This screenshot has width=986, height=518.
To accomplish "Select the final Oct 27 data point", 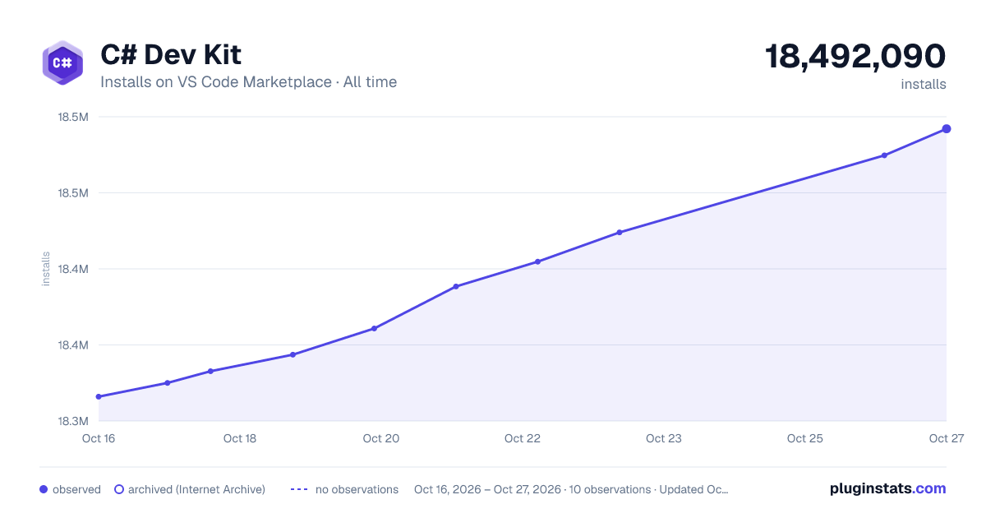I will click(x=947, y=129).
